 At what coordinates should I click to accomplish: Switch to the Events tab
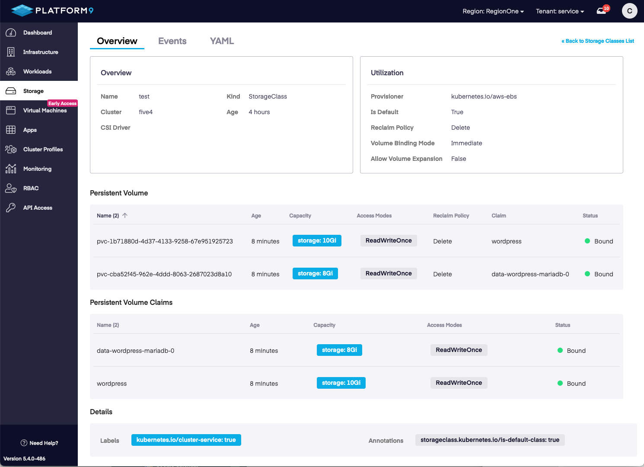[x=172, y=41]
